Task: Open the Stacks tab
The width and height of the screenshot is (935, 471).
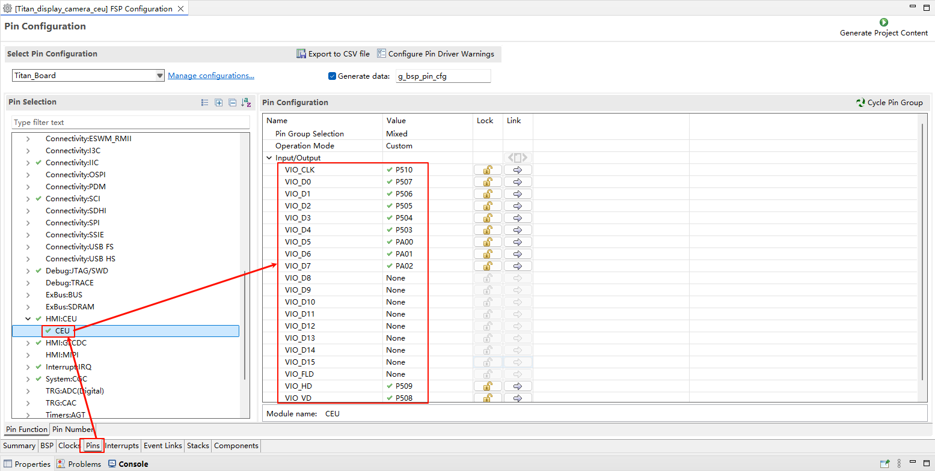Action: tap(198, 446)
